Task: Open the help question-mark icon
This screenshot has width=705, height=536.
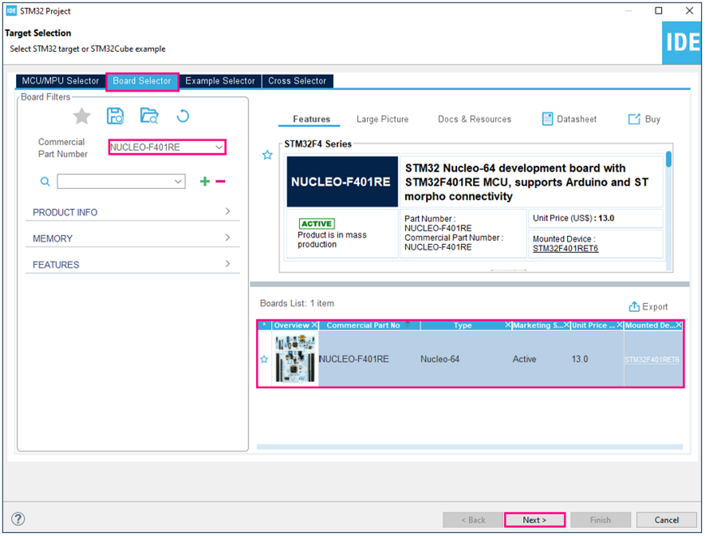Action: 18,519
